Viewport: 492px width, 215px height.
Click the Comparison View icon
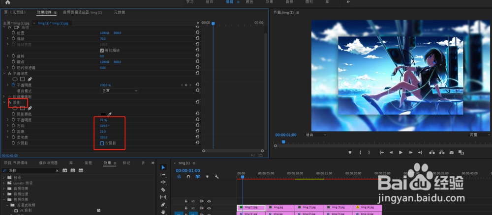tap(461, 152)
